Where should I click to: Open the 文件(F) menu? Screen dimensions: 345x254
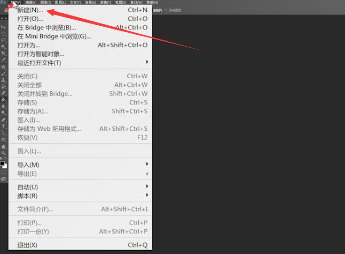coord(16,2)
